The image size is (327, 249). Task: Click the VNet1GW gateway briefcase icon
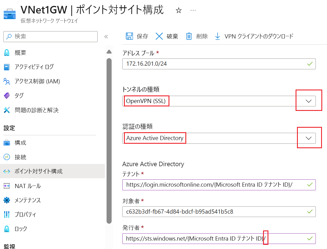tap(10, 14)
